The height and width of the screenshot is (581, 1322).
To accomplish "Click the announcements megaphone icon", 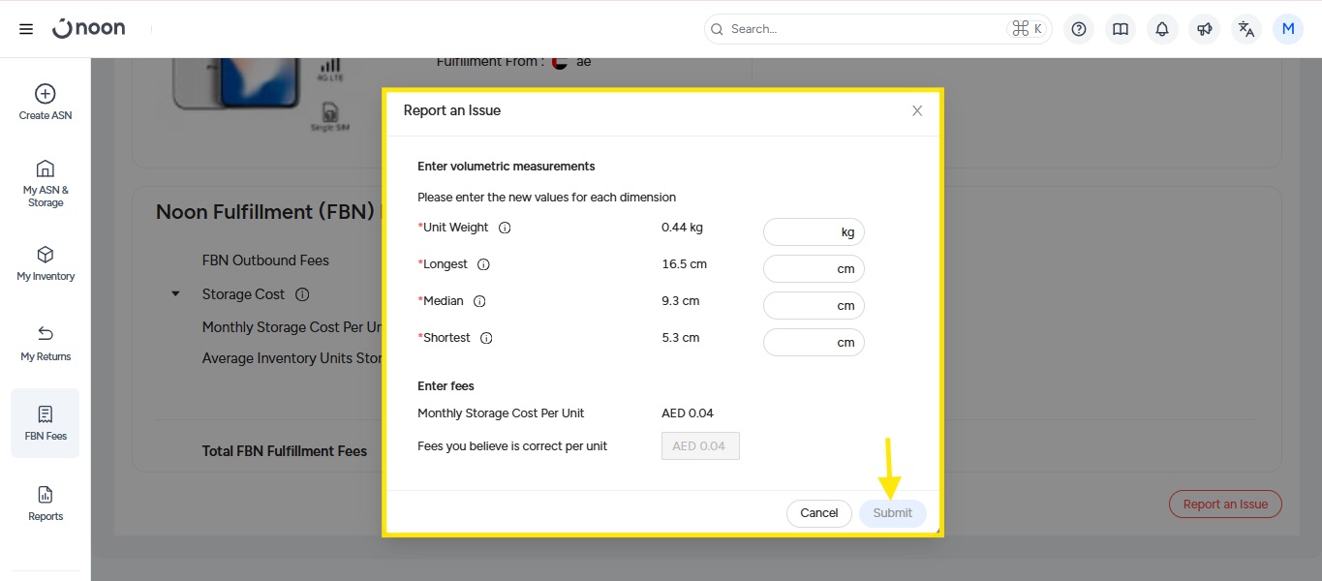I will [1204, 29].
